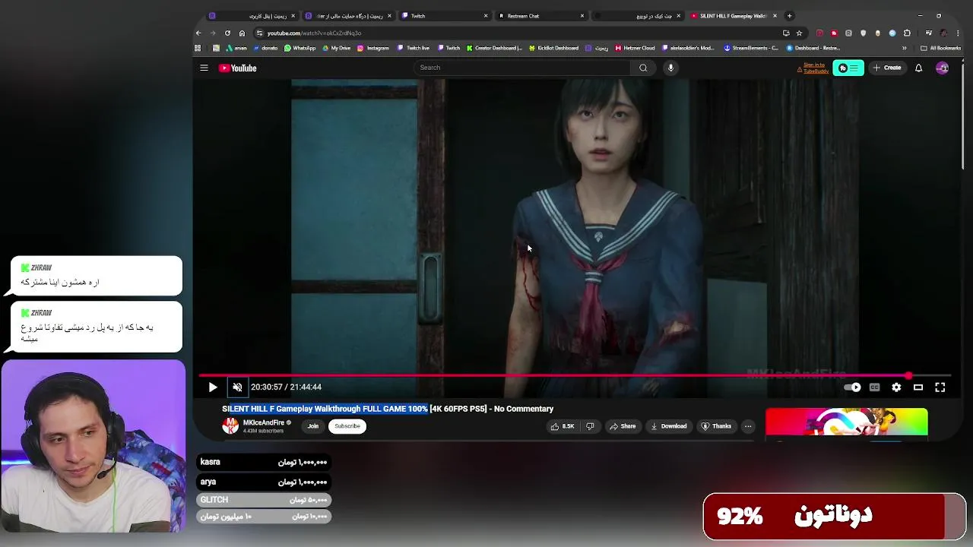This screenshot has width=973, height=547.
Task: Share the video
Action: click(x=623, y=426)
